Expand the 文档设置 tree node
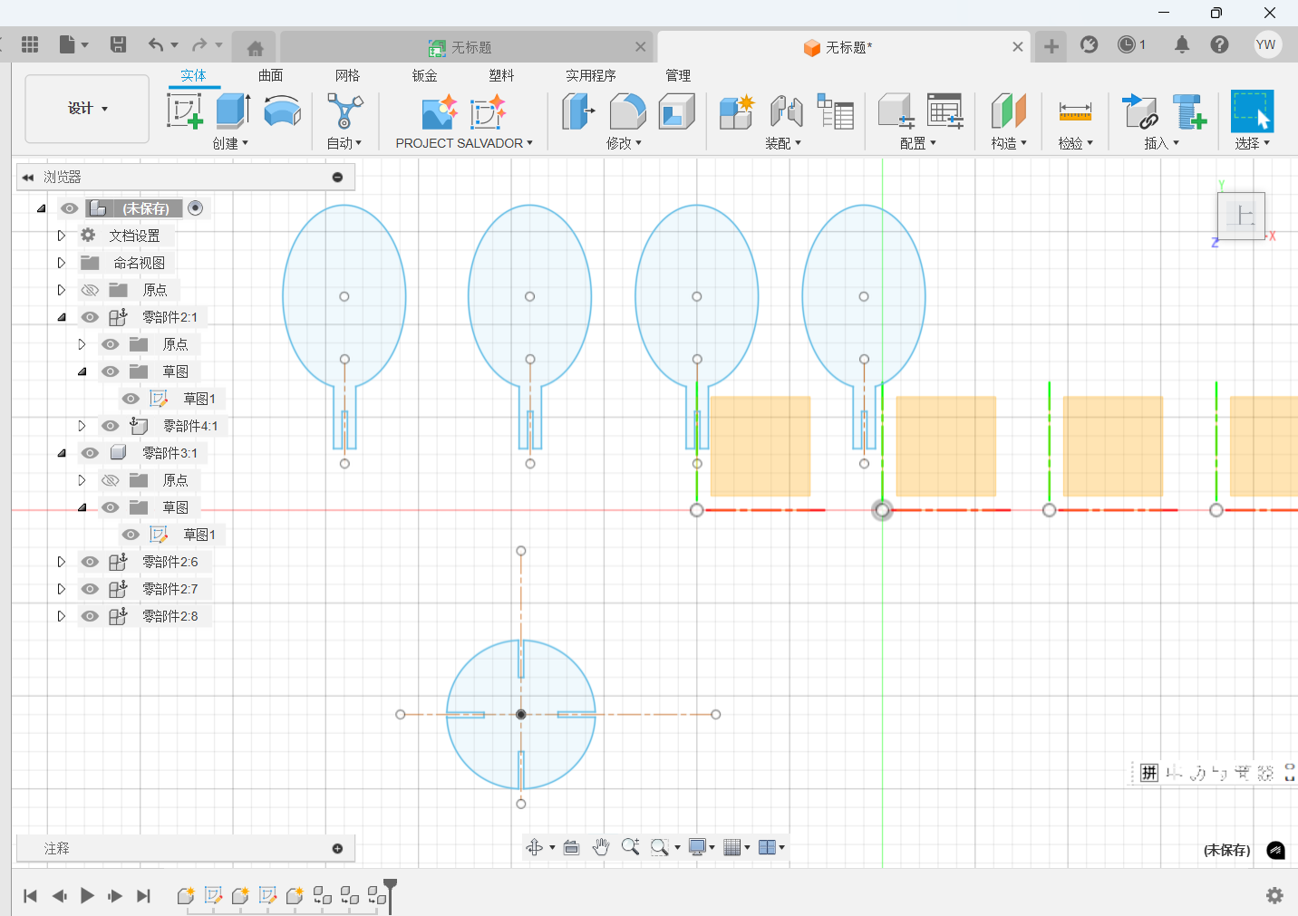Viewport: 1298px width, 916px height. pos(61,236)
